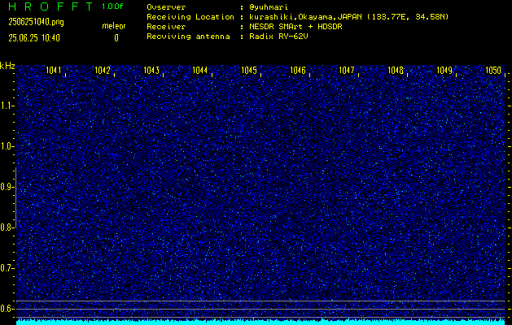Click the observer name @yuhmari

click(x=269, y=7)
